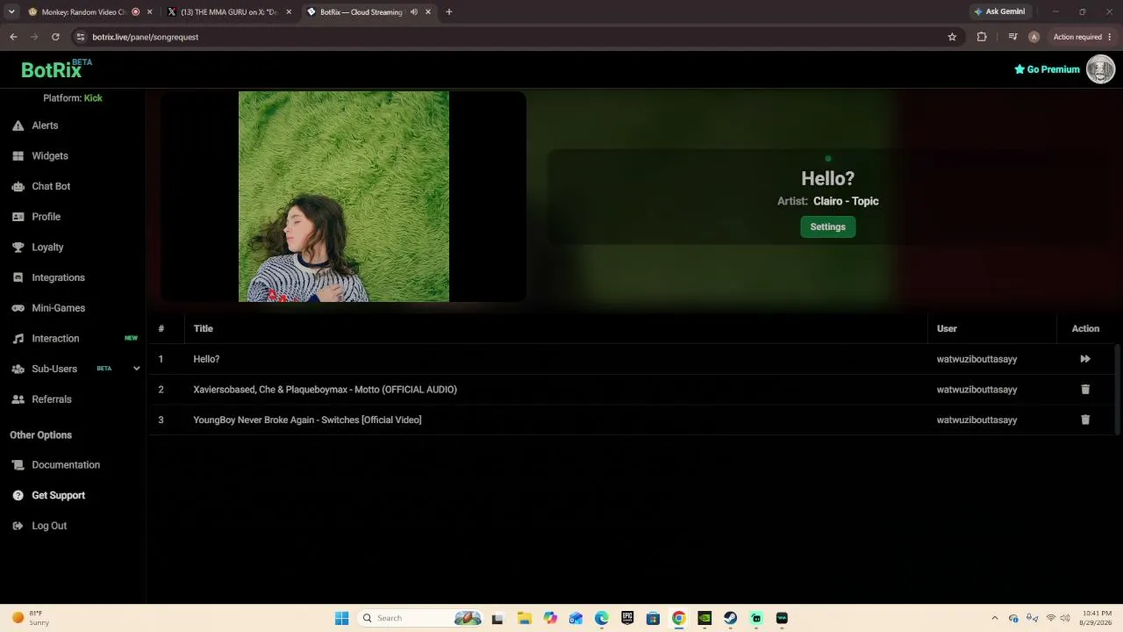Open the media controls in Chrome toolbar
Image resolution: width=1123 pixels, height=632 pixels.
coord(1012,37)
